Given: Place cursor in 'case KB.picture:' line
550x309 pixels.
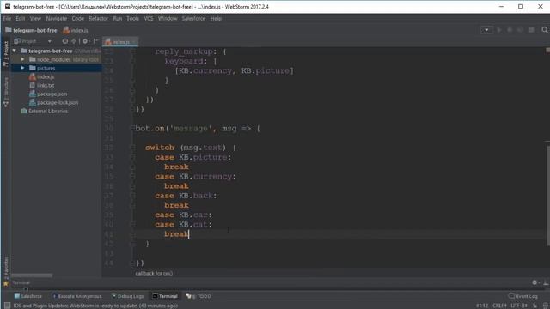Looking at the screenshot, I should (x=192, y=157).
